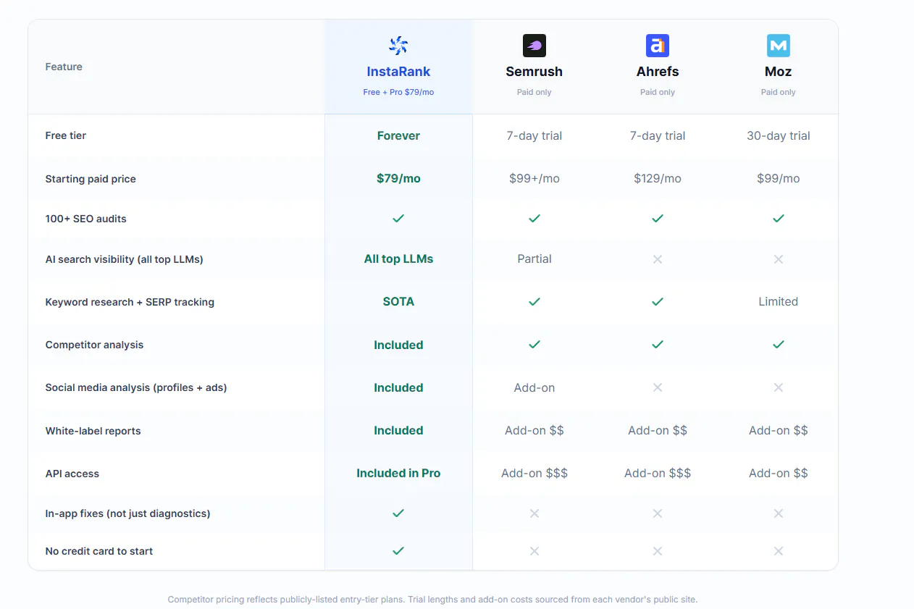Click 'Included' in Competitor analysis row

tap(398, 345)
